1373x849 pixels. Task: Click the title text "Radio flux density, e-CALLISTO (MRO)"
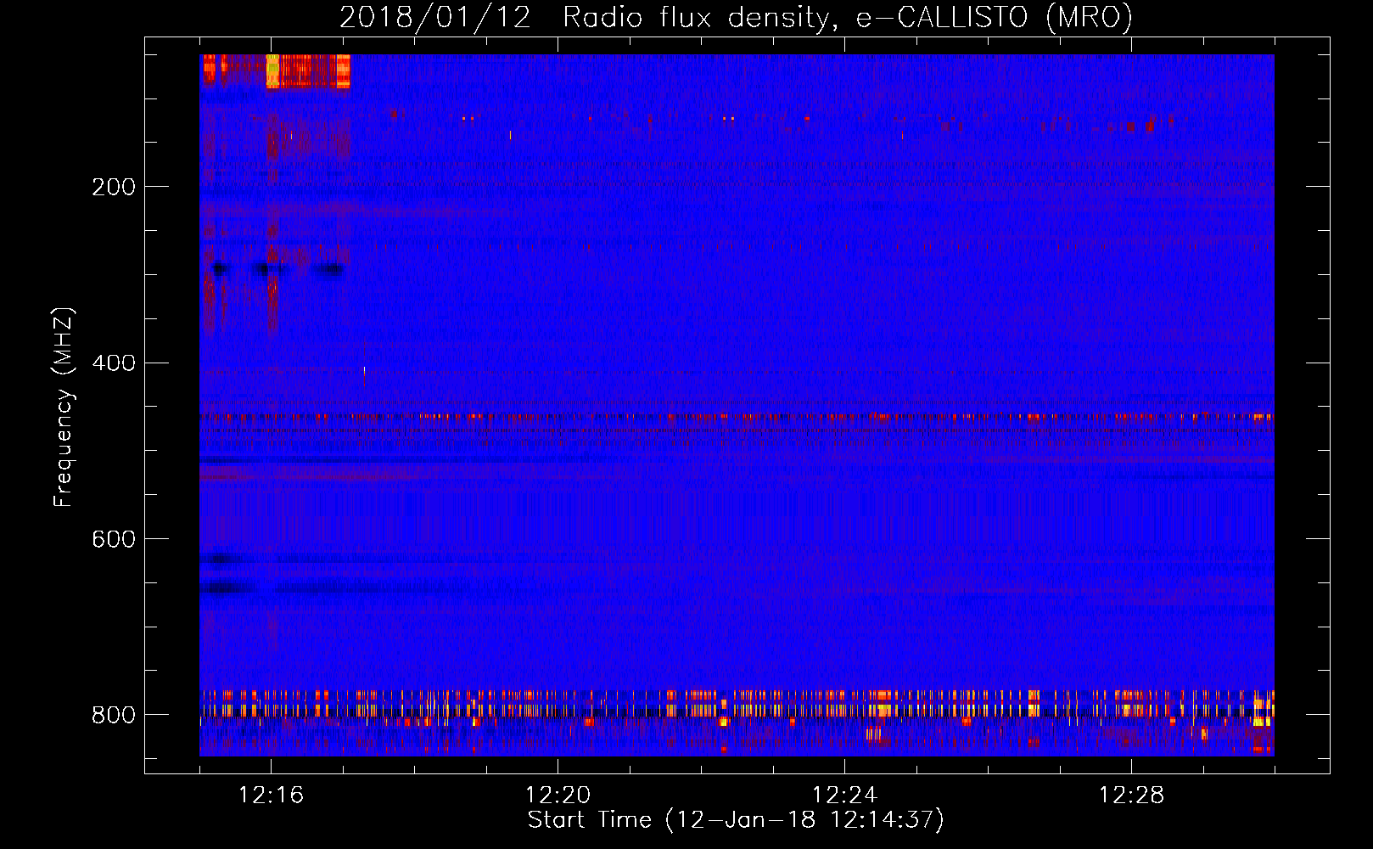coord(848,18)
